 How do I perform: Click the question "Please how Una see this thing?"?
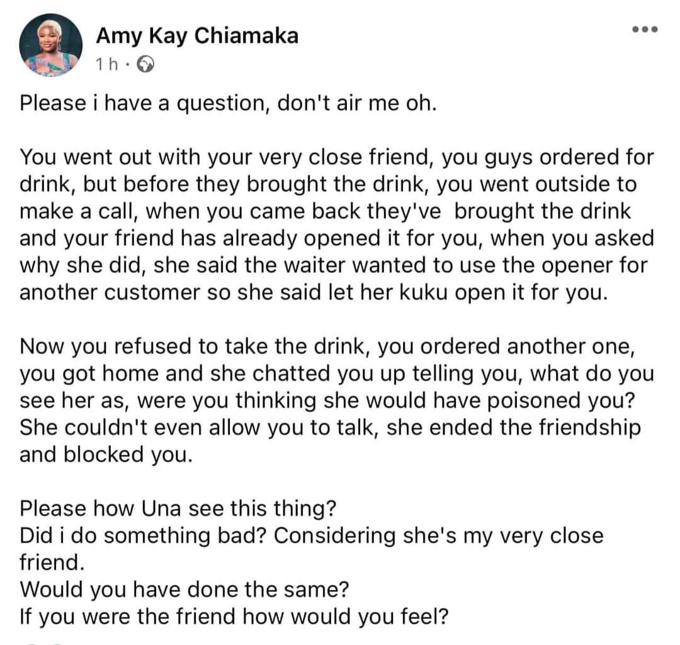click(178, 508)
